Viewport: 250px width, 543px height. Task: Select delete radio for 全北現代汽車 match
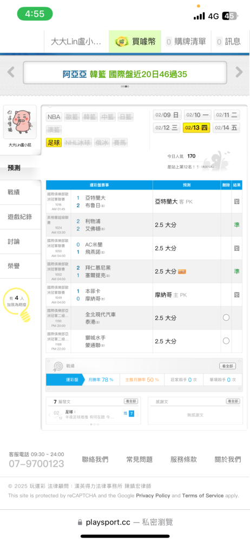(226, 318)
